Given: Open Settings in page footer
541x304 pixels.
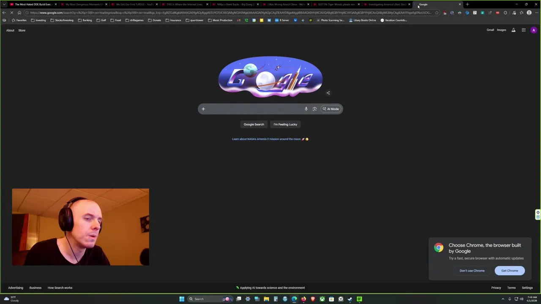Looking at the screenshot, I should (x=527, y=288).
